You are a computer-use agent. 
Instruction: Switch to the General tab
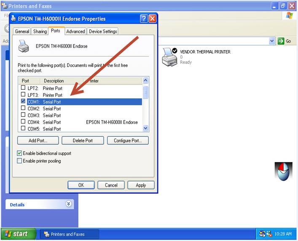click(x=22, y=31)
